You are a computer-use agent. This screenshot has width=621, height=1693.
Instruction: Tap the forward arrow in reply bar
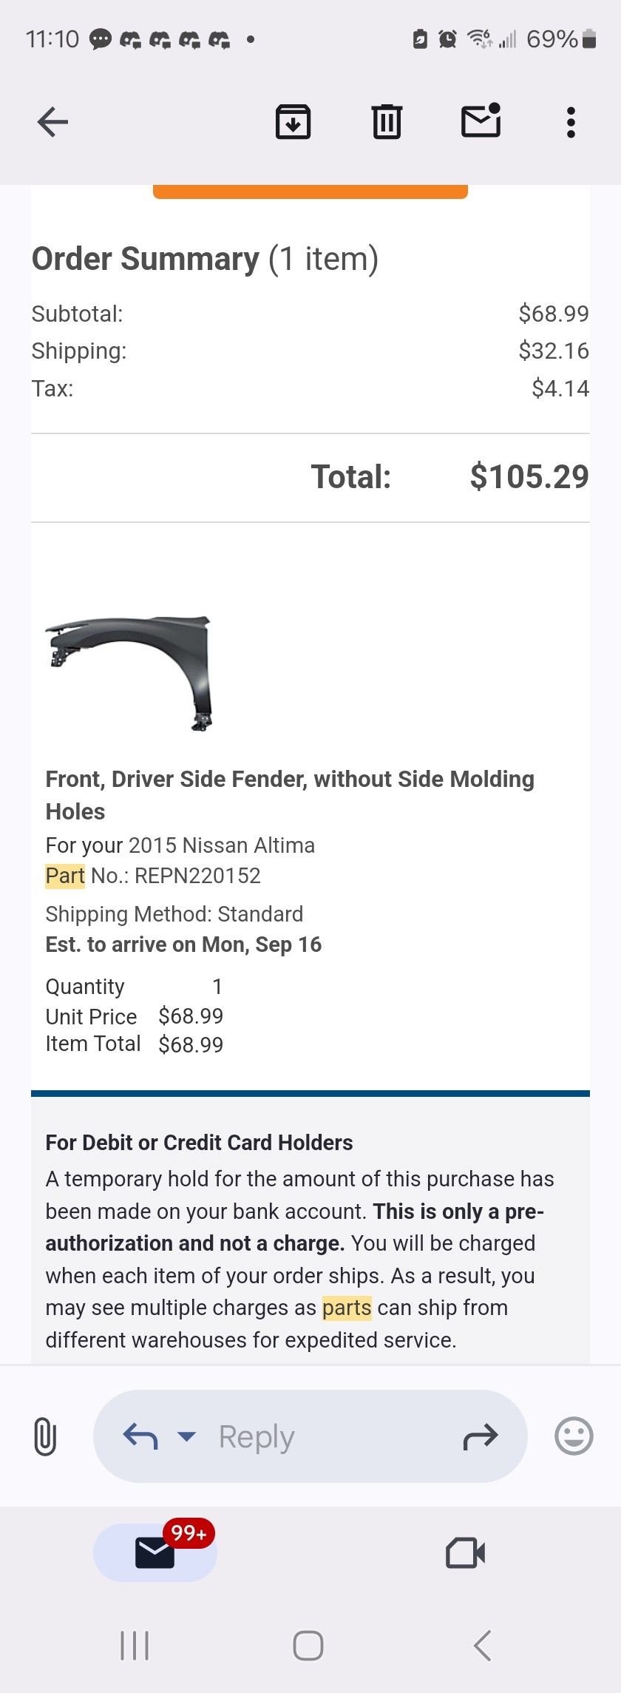(x=481, y=1436)
